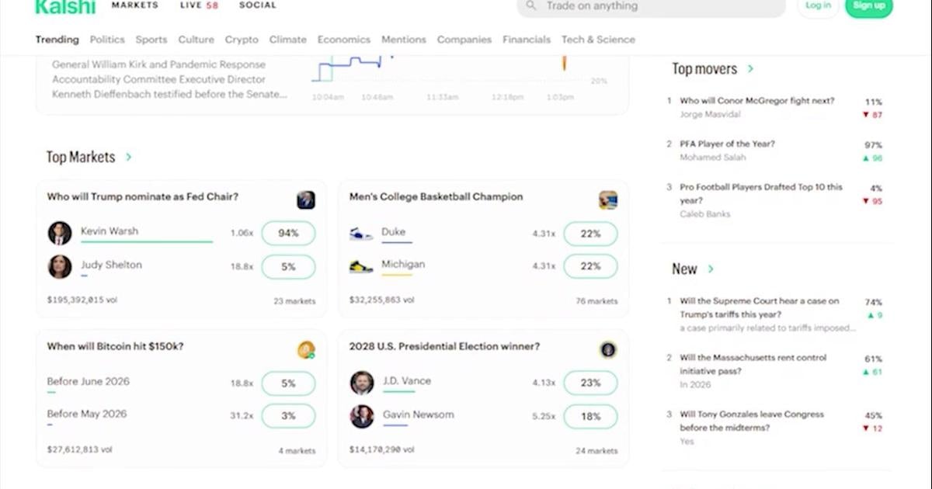Viewport: 932px width, 489px height.
Task: Expand Top movers via its chevron
Action: [750, 69]
